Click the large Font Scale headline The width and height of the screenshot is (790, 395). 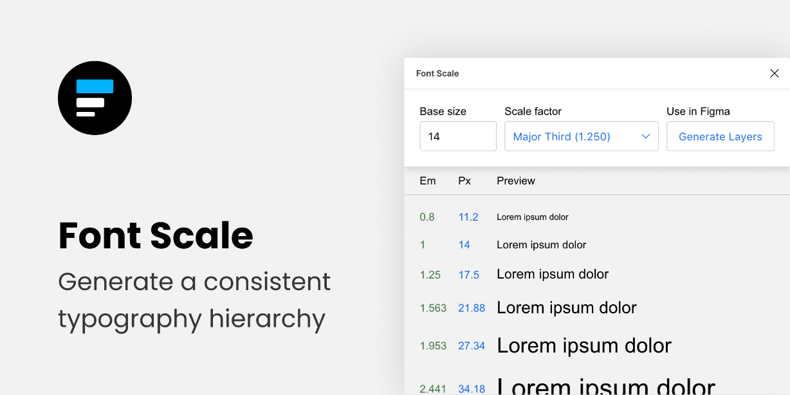coord(156,235)
